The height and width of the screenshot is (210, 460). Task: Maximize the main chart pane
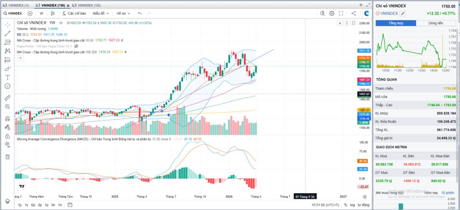[x=353, y=23]
